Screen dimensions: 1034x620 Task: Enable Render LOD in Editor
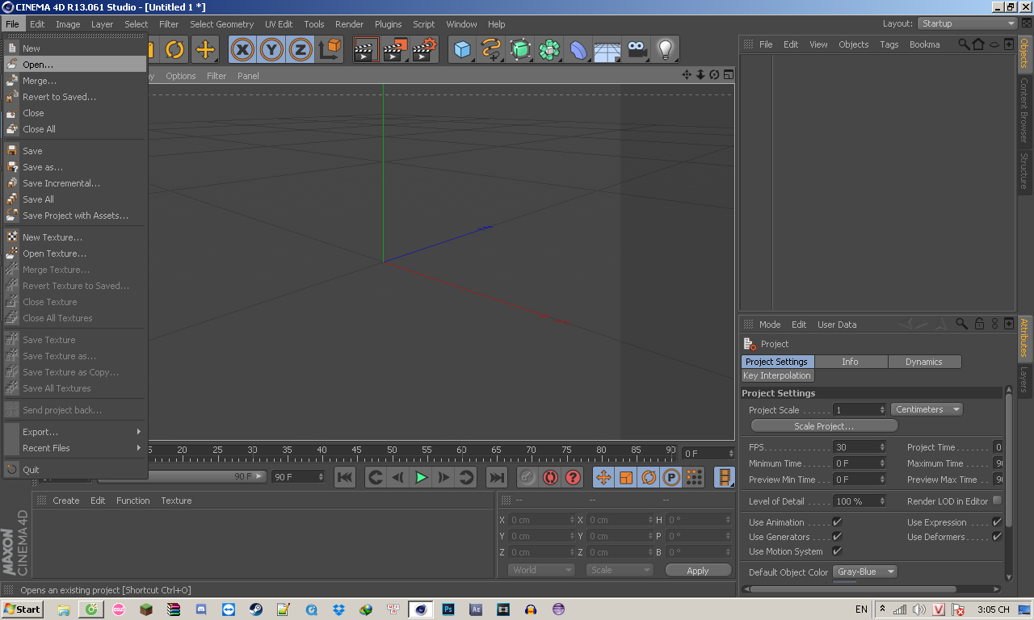[x=997, y=501]
